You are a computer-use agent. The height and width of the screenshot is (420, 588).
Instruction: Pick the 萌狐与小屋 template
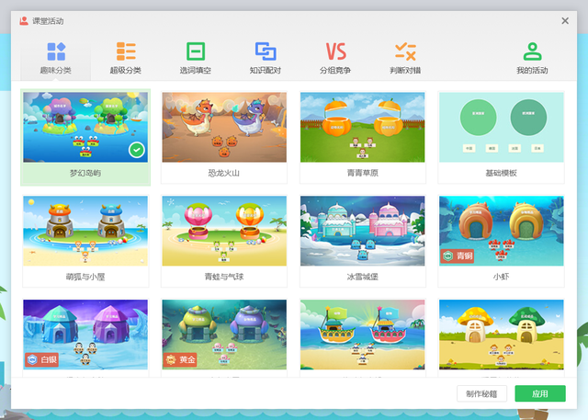pyautogui.click(x=85, y=231)
